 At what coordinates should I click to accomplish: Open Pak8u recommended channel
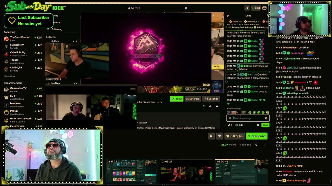[23, 112]
